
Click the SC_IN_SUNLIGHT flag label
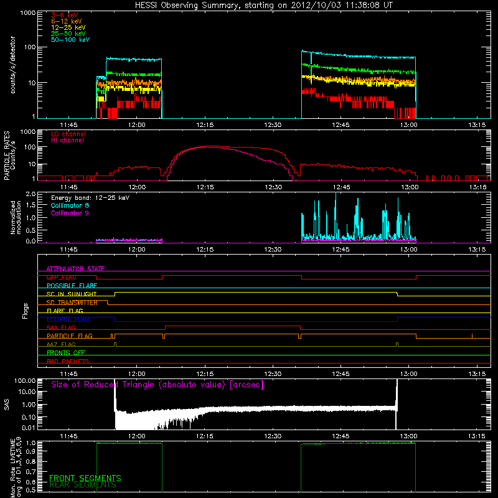coord(72,294)
